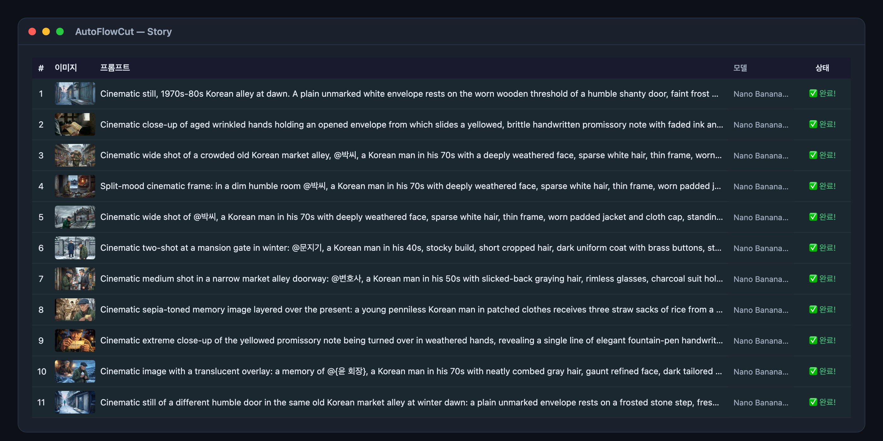Open the Nano Banana model cell in row 10
Screen dimensions: 883x441
761,371
